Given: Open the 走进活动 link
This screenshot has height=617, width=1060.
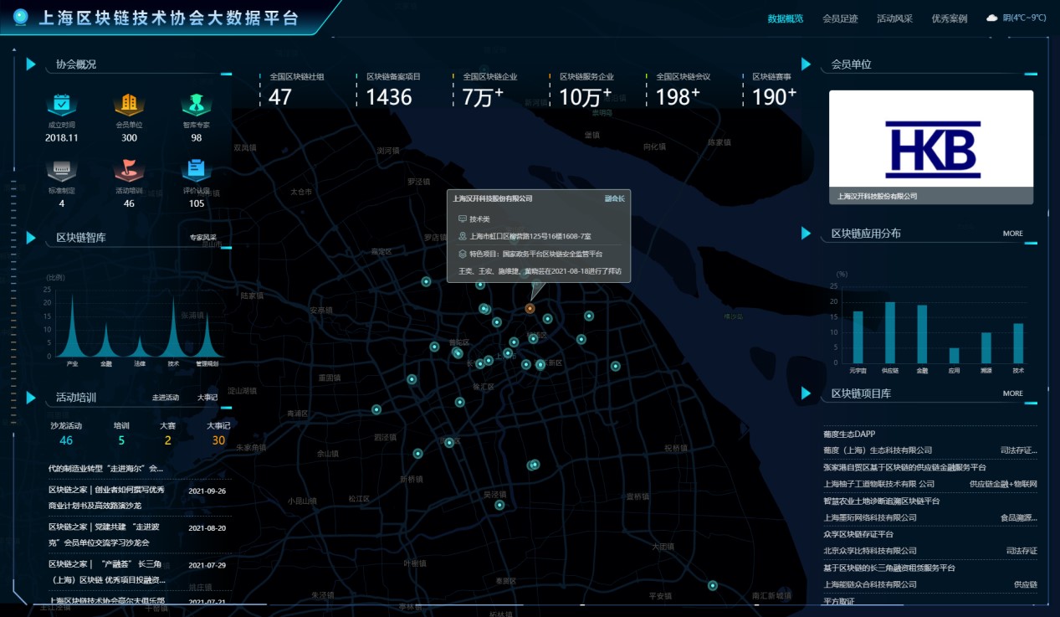Looking at the screenshot, I should coord(166,398).
